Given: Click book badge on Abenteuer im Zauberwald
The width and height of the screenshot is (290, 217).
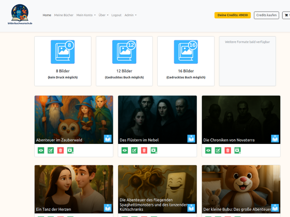Looking at the screenshot, I should [108, 139].
